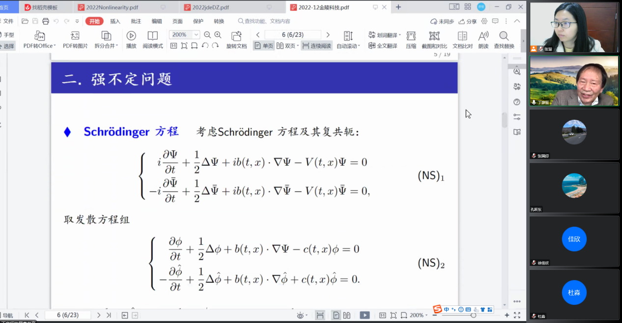The image size is (622, 323).
Task: Open 查找替换 find and replace
Action: (x=504, y=36)
